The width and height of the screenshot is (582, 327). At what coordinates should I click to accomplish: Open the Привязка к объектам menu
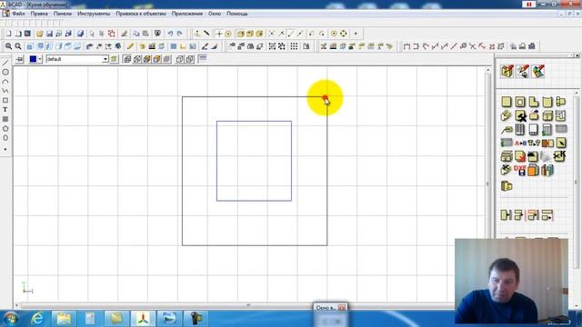(141, 14)
